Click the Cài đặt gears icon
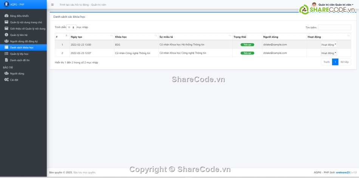359x178 pixels. click(6, 79)
